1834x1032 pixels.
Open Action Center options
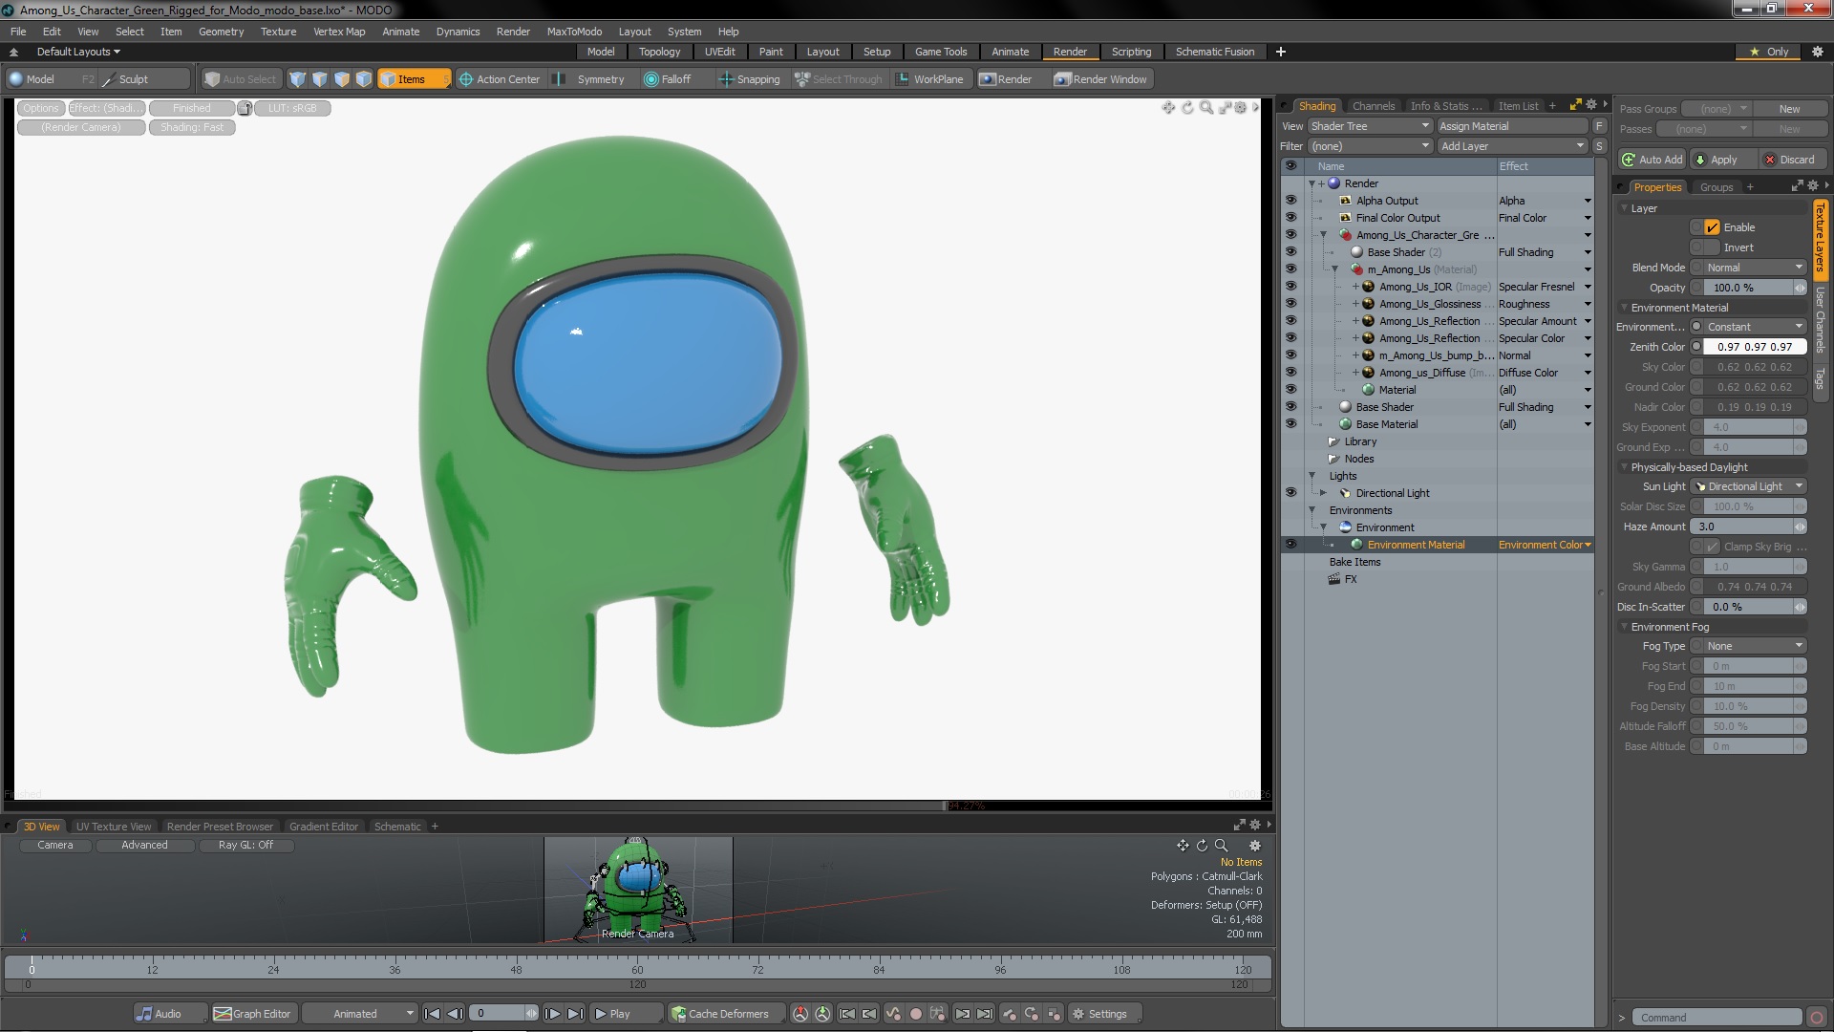[x=500, y=79]
